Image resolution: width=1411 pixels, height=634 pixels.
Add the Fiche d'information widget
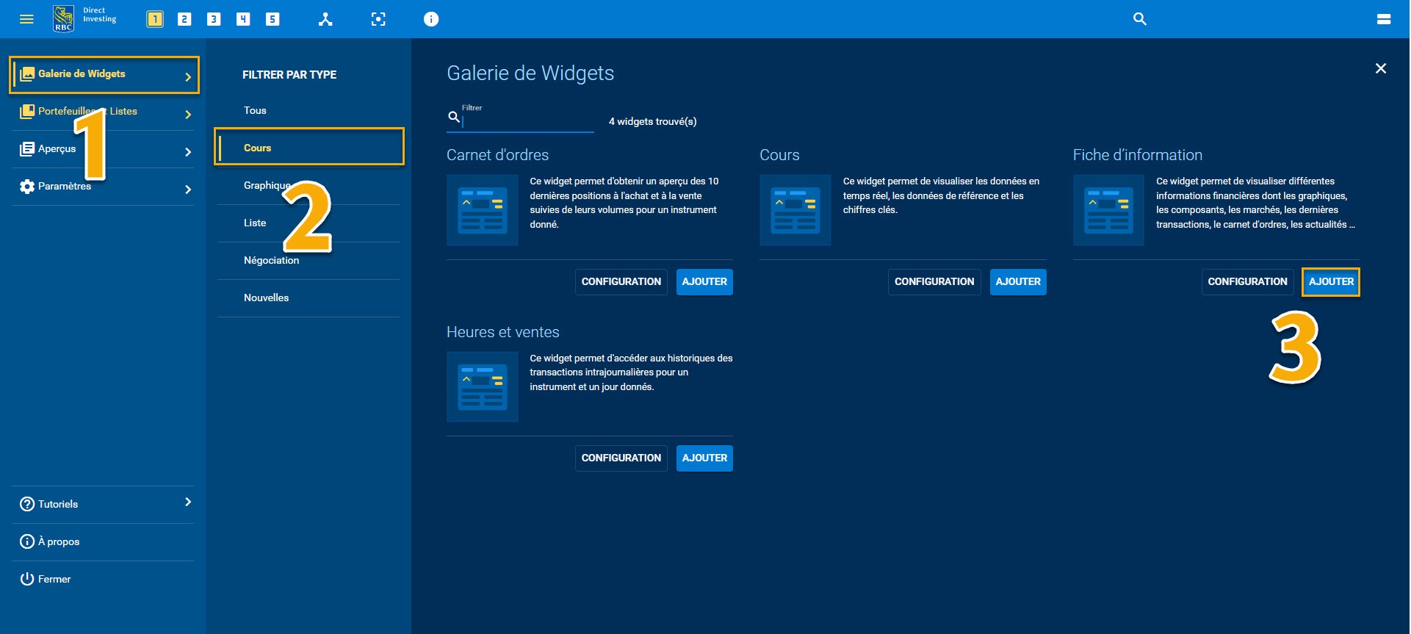pos(1331,281)
